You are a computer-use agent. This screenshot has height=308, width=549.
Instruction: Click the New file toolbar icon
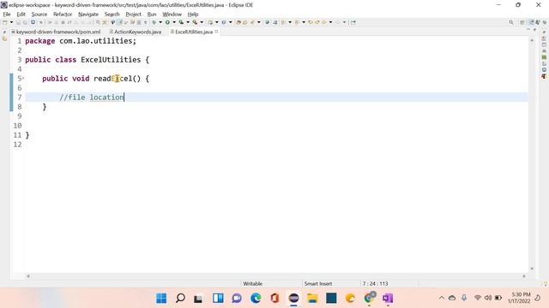coord(5,22)
